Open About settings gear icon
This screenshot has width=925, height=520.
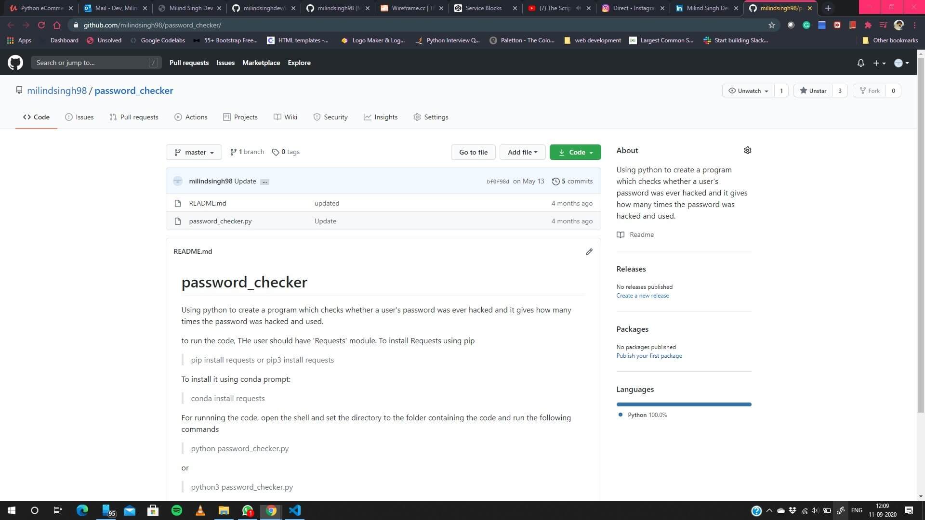(747, 150)
